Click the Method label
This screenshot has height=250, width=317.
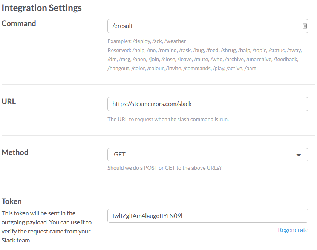(x=15, y=152)
